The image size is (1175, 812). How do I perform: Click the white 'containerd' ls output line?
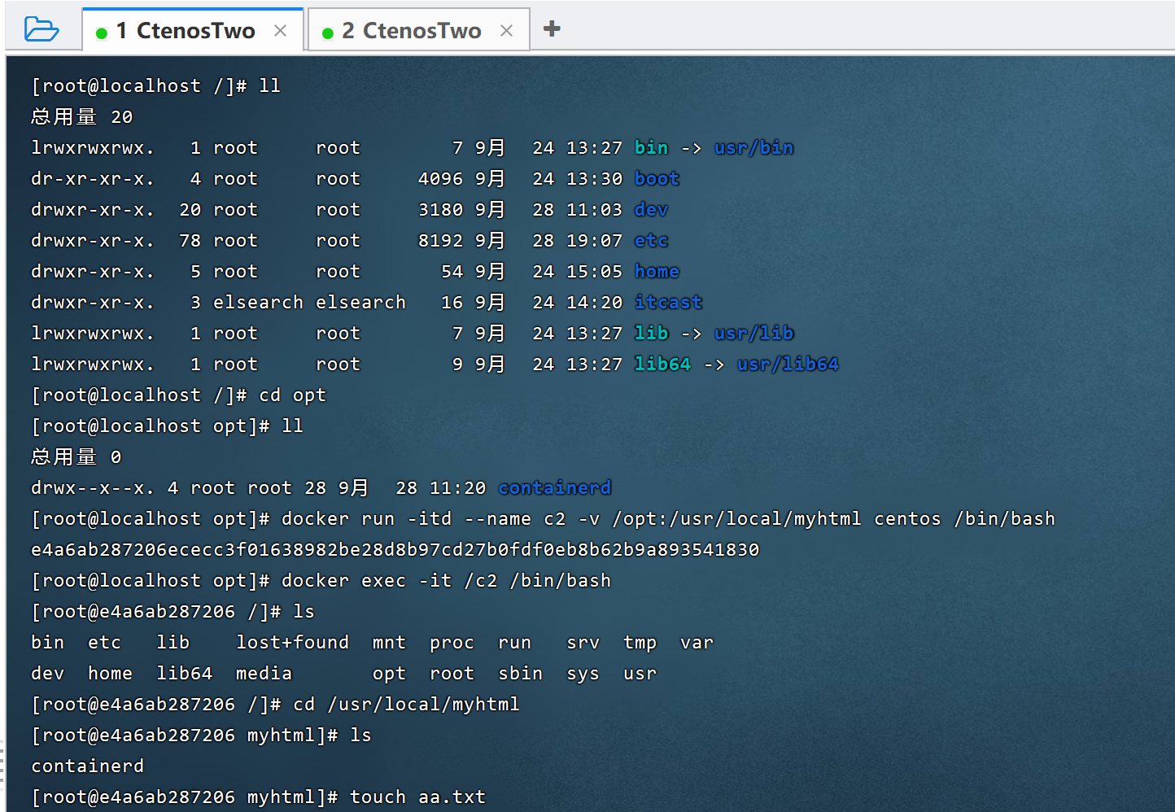click(87, 766)
